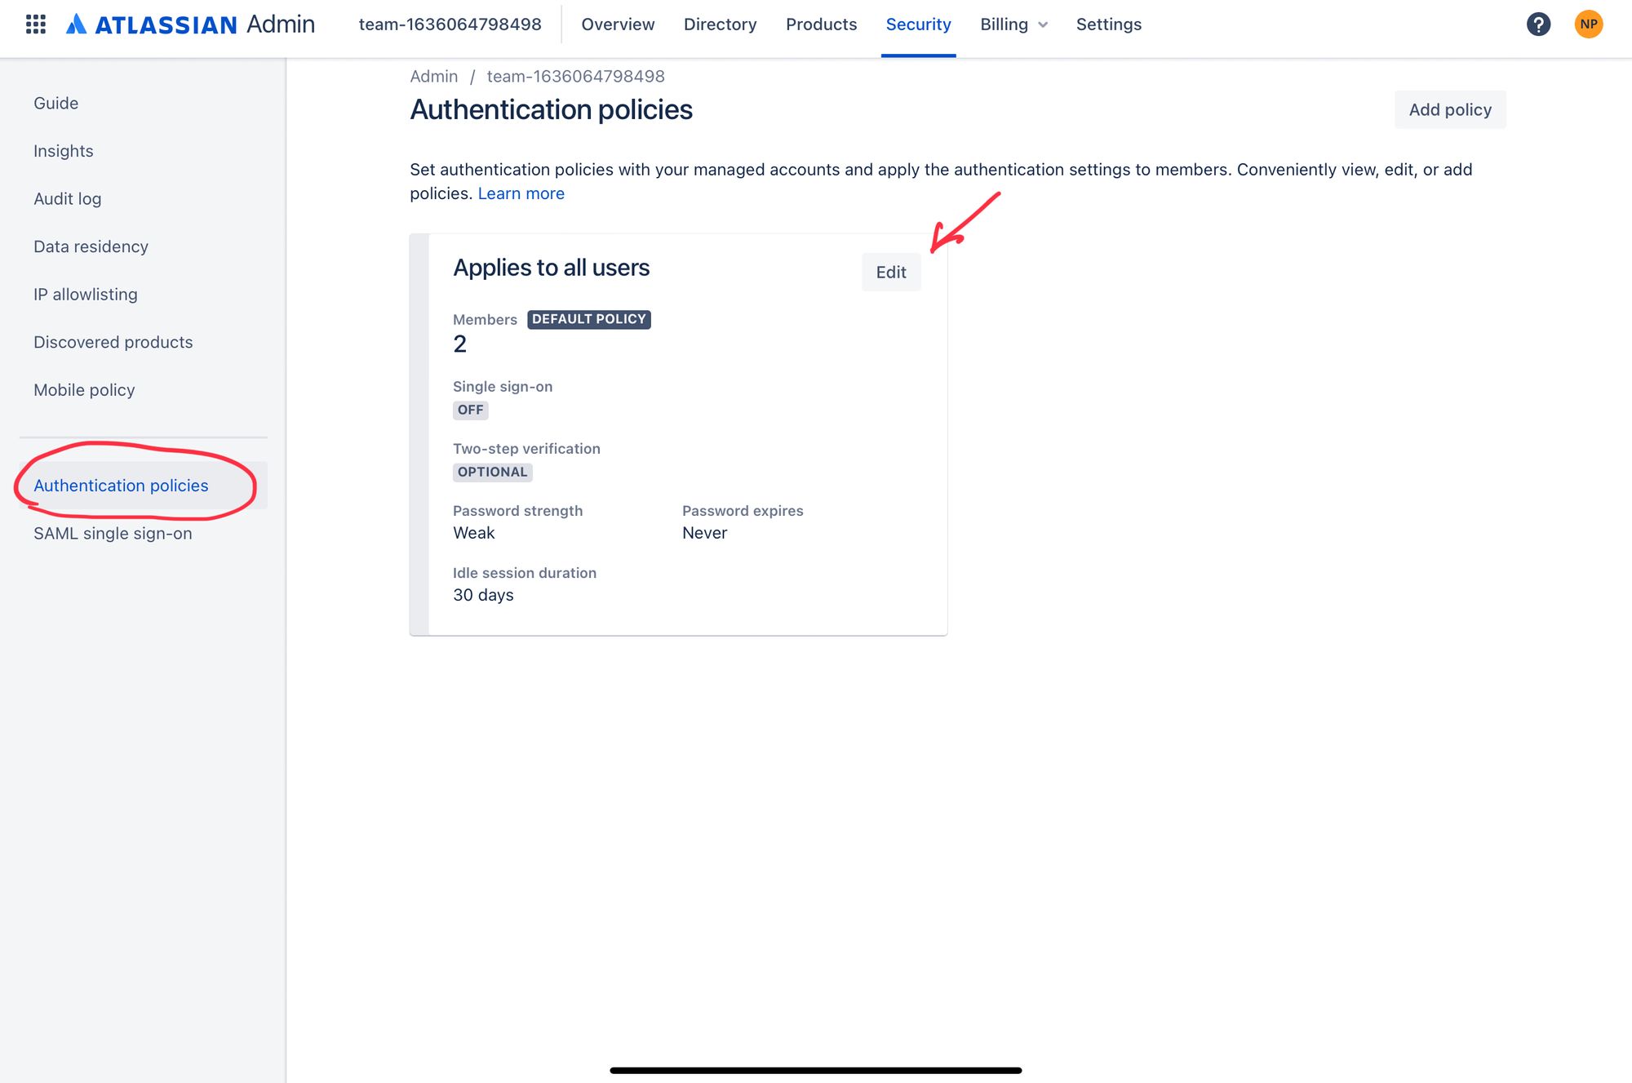Image resolution: width=1632 pixels, height=1083 pixels.
Task: Open the Billing menu
Action: coord(1013,24)
